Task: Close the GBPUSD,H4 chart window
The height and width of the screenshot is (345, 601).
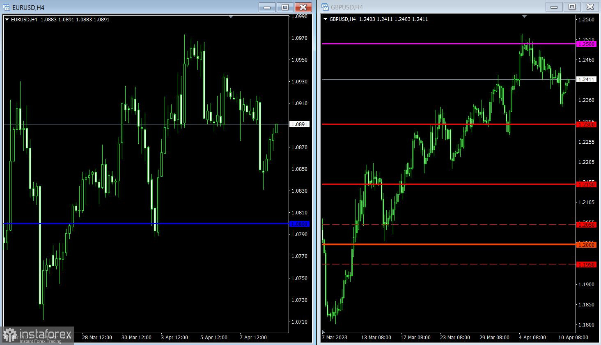Action: point(590,7)
